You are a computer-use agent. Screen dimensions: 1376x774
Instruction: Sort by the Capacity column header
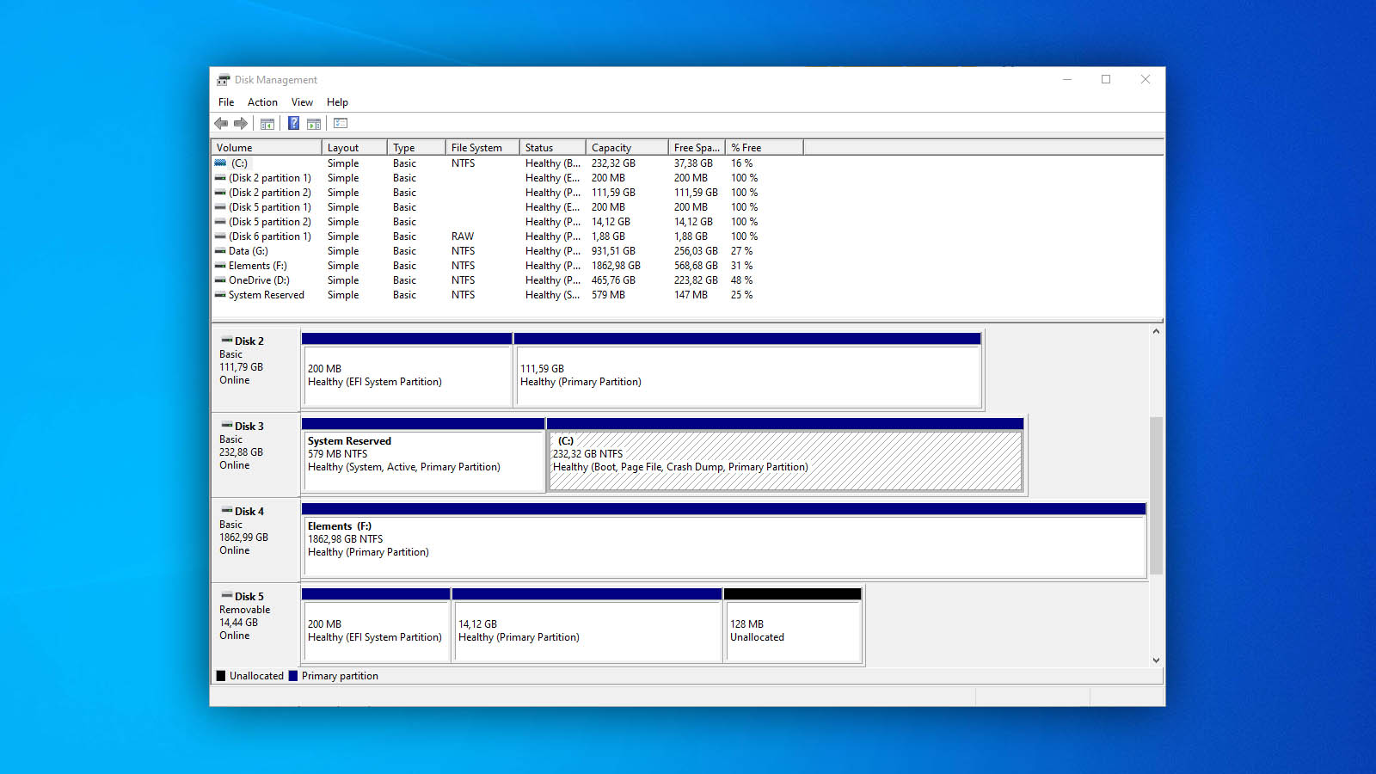[x=627, y=148]
